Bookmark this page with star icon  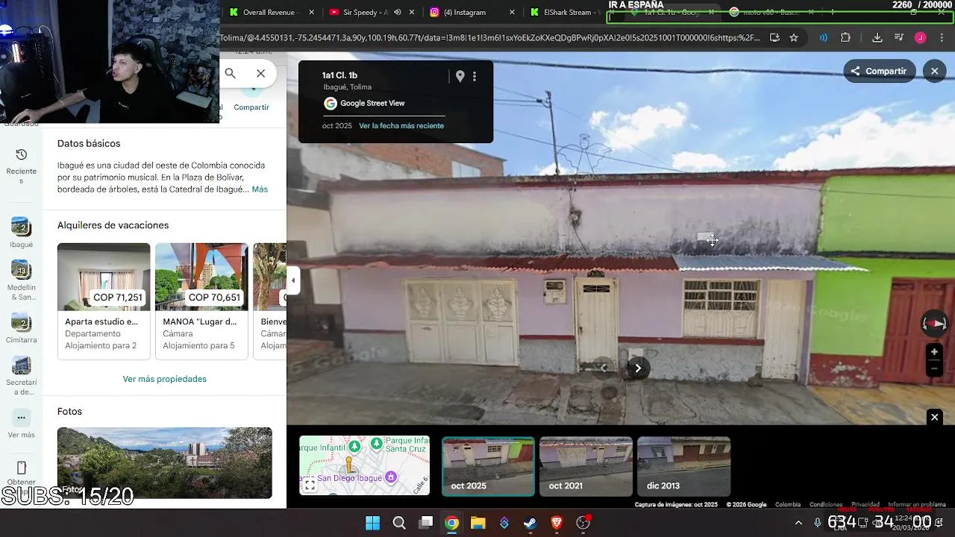pos(794,37)
